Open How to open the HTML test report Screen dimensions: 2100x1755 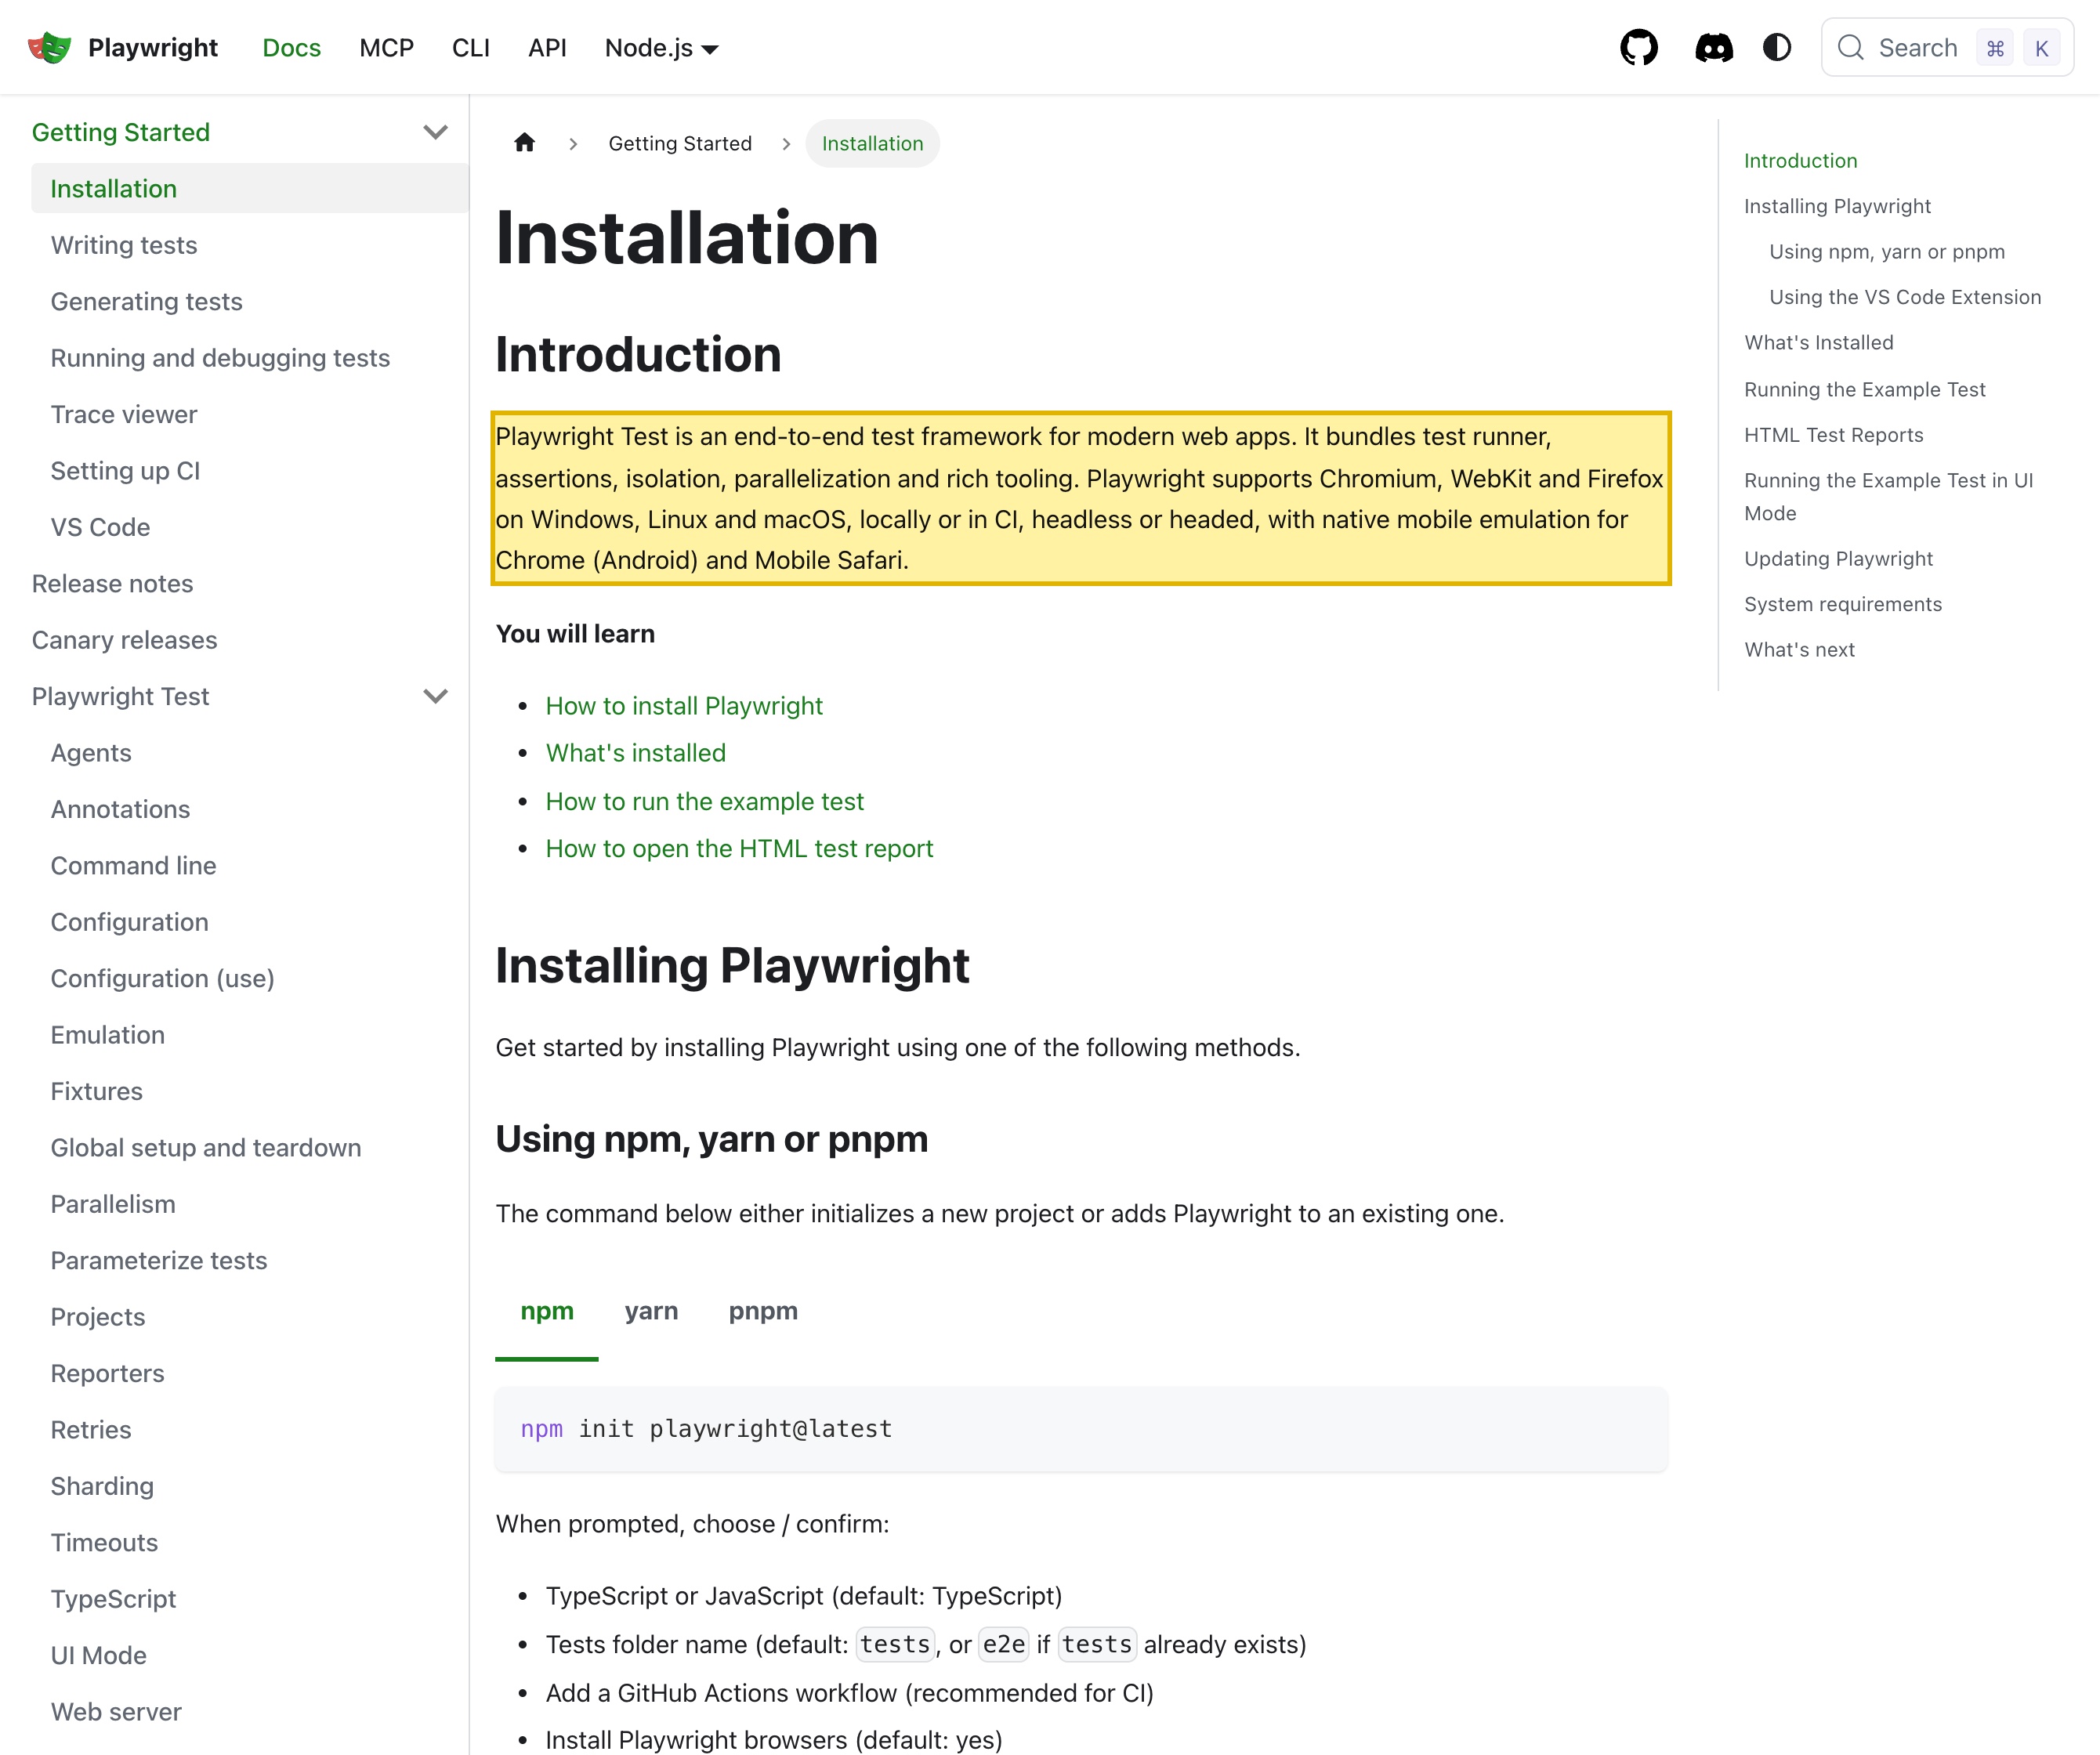(739, 848)
